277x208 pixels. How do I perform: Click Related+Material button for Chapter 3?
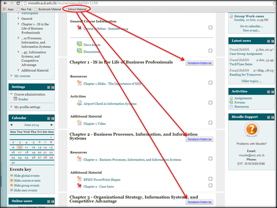(x=199, y=202)
